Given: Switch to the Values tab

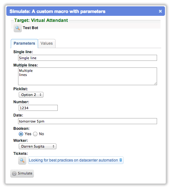Looking at the screenshot, I should pyautogui.click(x=47, y=43).
